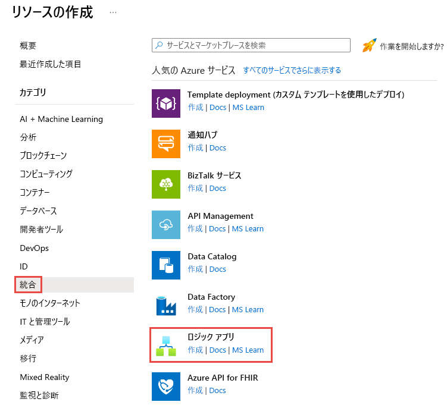The height and width of the screenshot is (405, 447).
Task: Select AI + Machine Learning category
Action: coord(61,119)
